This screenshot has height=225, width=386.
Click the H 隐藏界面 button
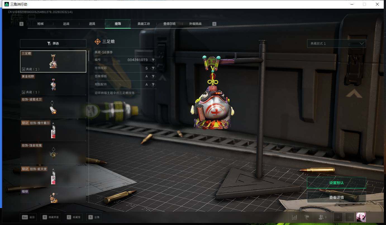tap(51, 217)
